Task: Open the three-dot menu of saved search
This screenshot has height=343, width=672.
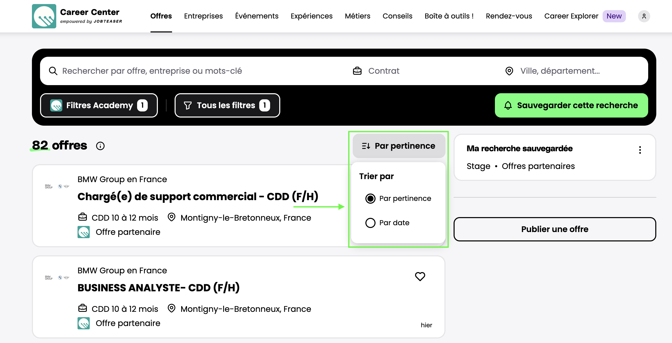Action: point(640,150)
